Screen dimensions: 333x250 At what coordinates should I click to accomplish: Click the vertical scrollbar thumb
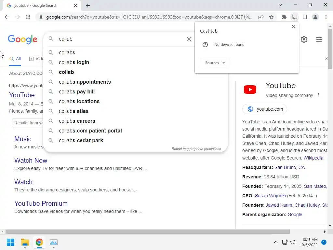pos(330,49)
